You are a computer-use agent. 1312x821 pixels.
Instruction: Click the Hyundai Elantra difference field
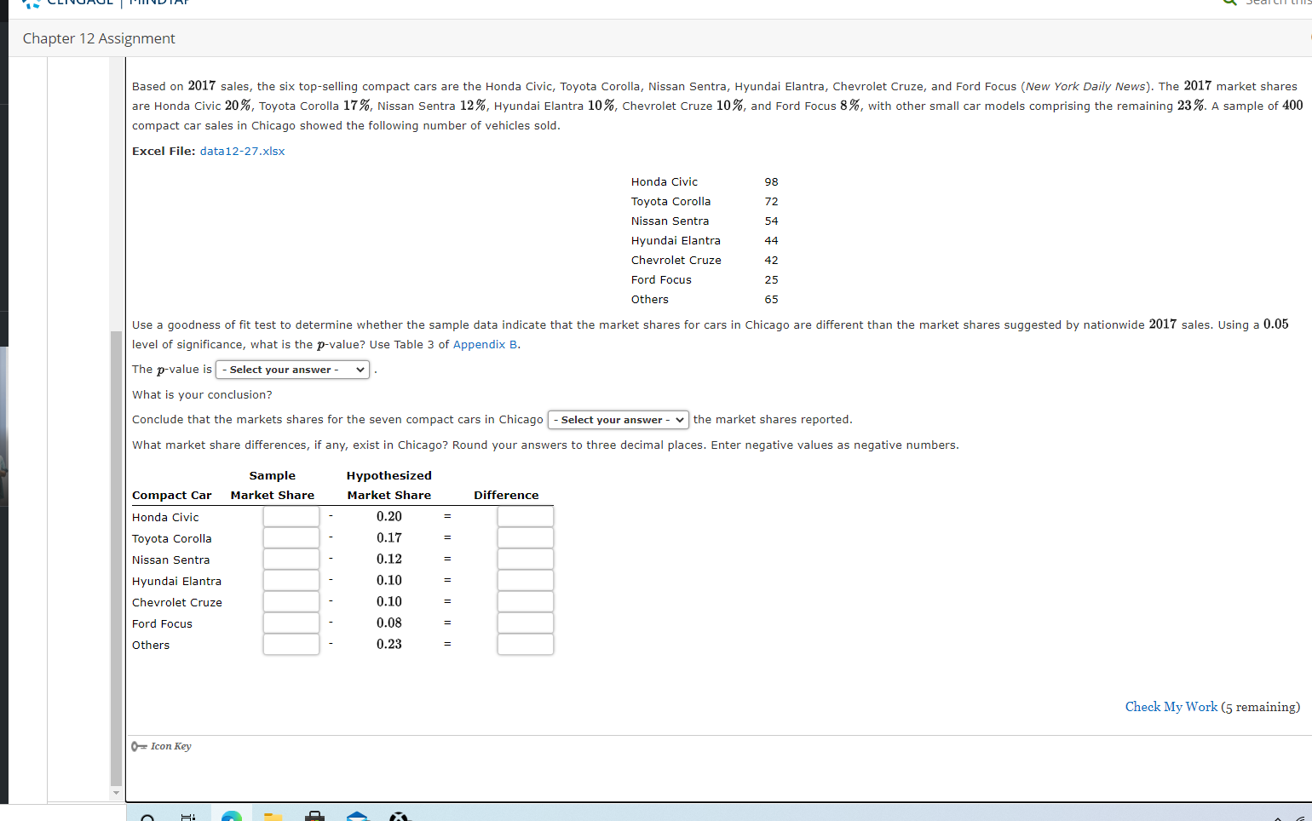click(526, 580)
